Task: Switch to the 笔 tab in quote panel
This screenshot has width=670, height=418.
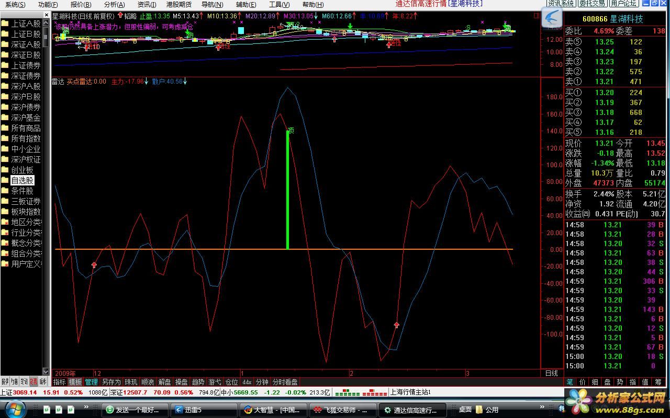Action: [569, 382]
